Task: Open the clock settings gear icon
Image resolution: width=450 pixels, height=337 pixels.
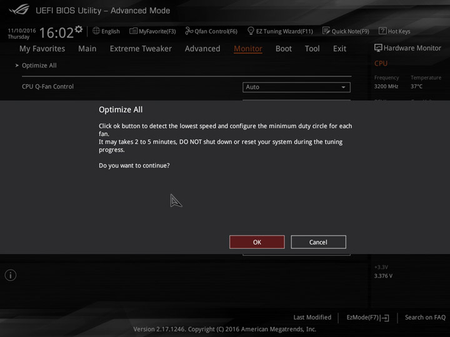Action: tap(79, 29)
